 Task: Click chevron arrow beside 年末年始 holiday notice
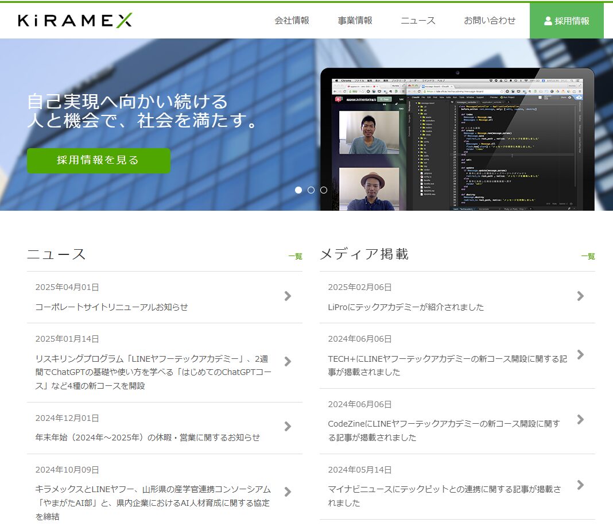288,426
